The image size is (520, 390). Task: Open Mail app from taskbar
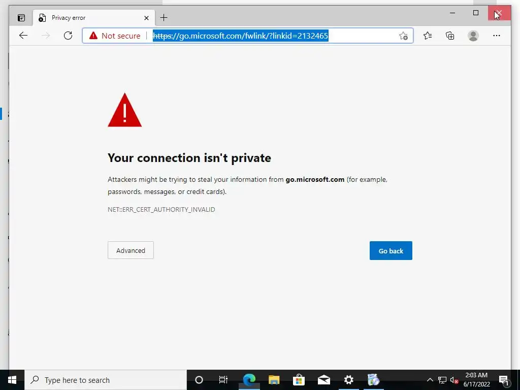click(323, 380)
